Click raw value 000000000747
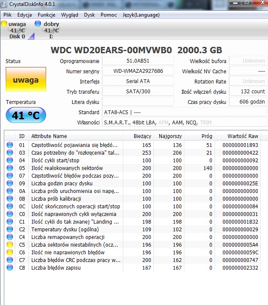The height and width of the screenshot is (305, 268). pyautogui.click(x=240, y=260)
